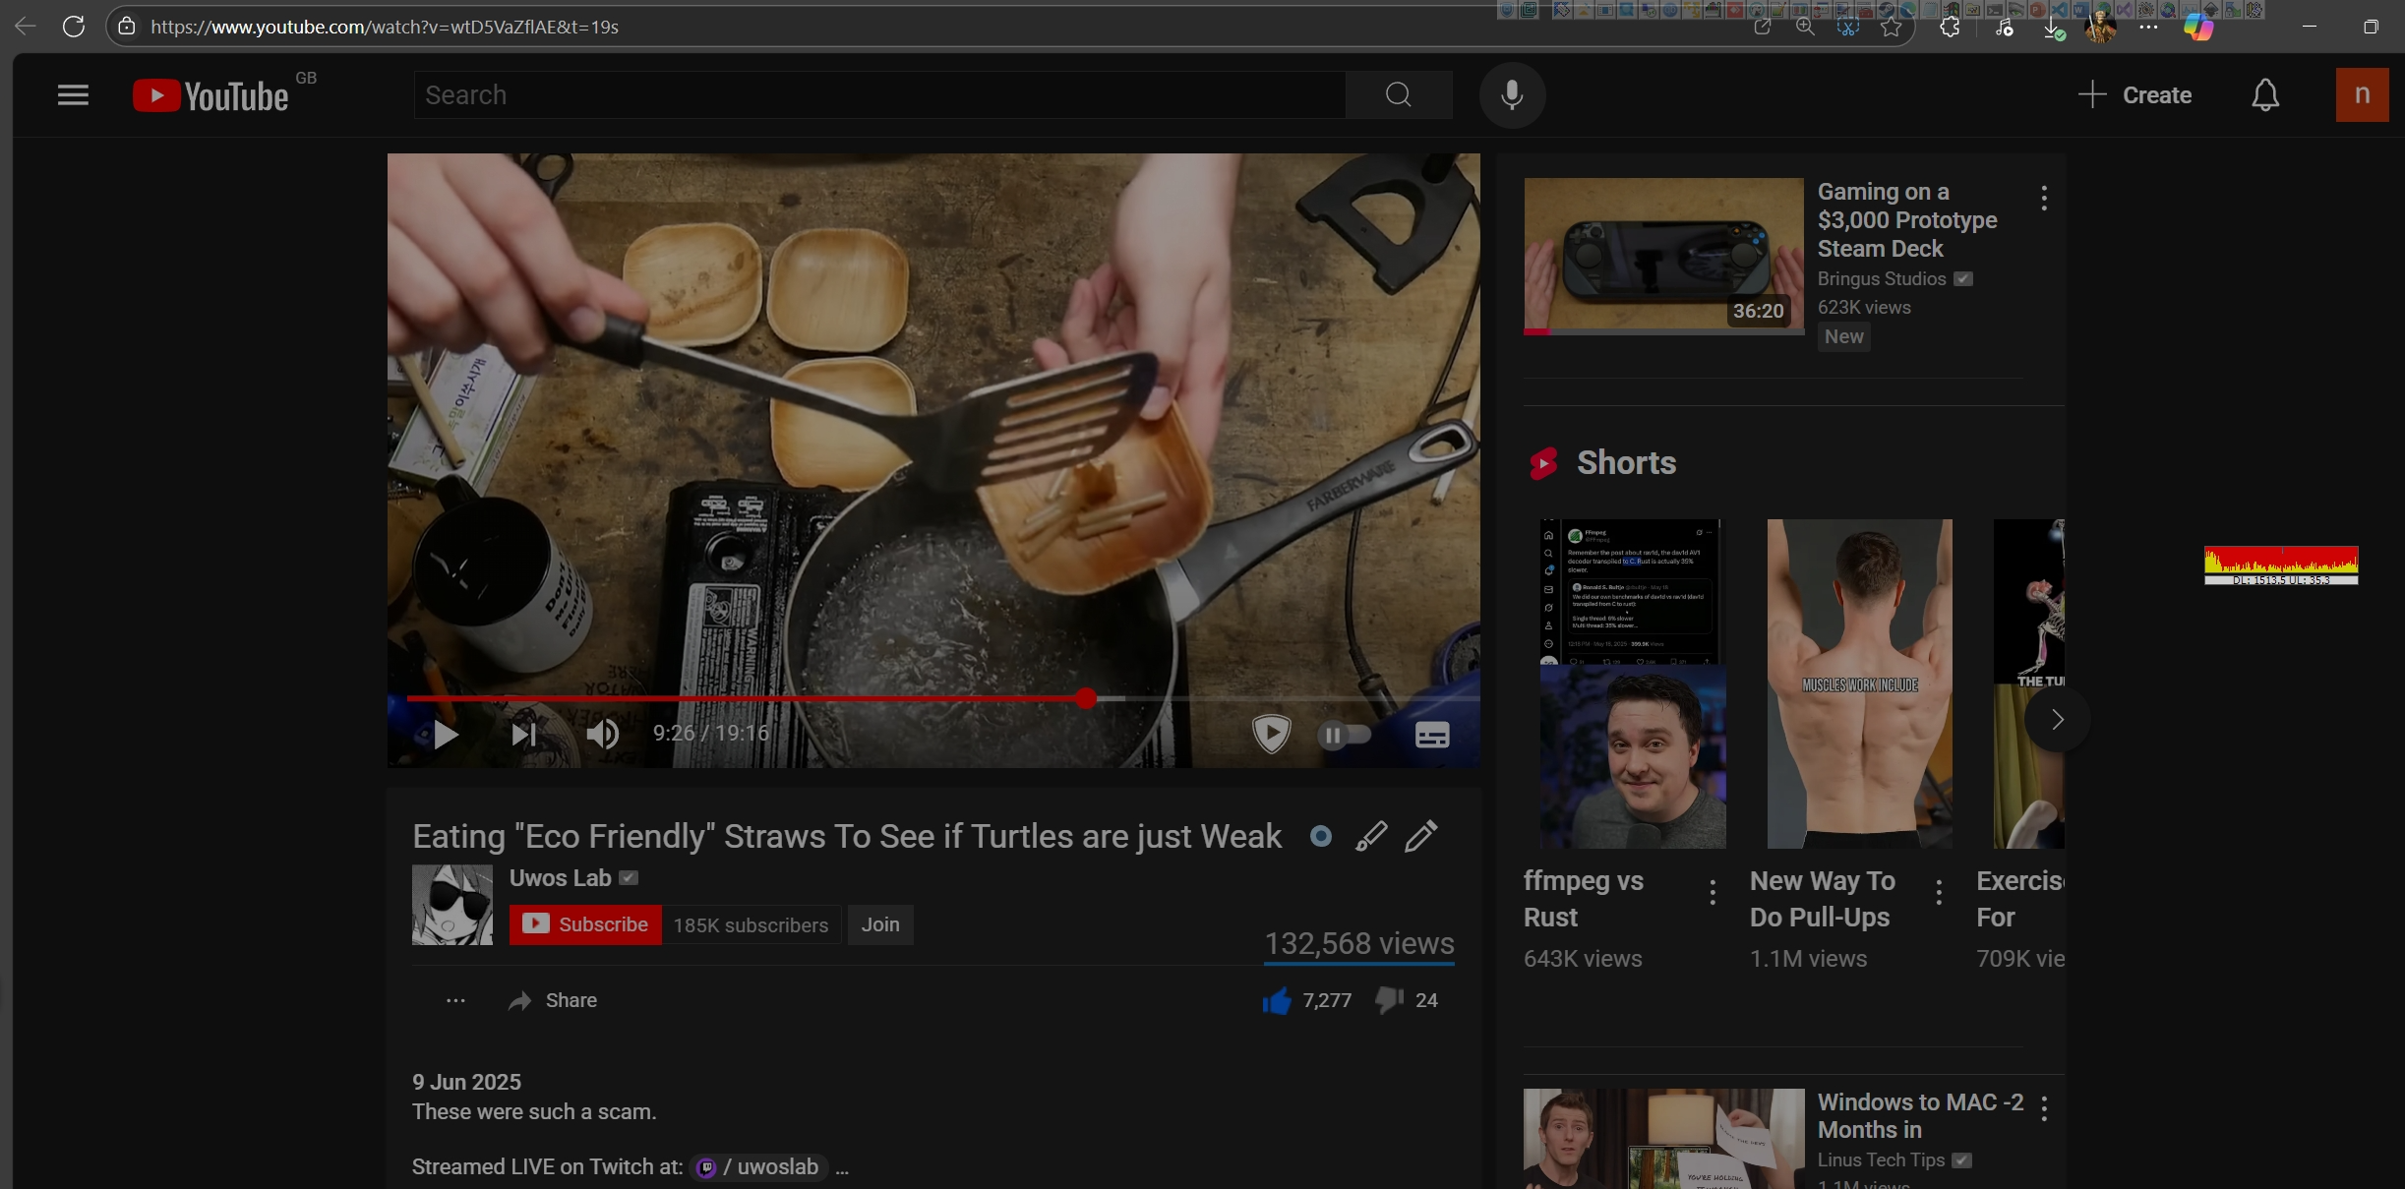Open page in app icon in address bar
The image size is (2405, 1189).
1762,28
